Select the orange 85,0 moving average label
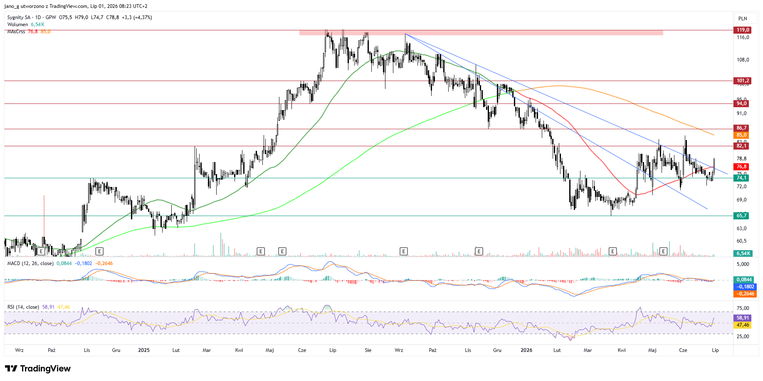 742,135
